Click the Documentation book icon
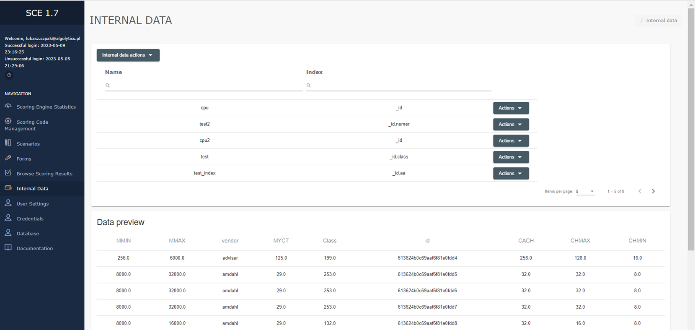The image size is (695, 330). pos(8,248)
